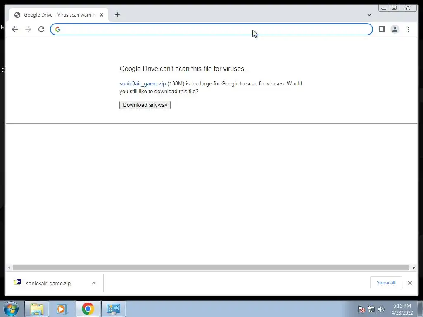Open the Control Panel taskbar icon
The width and height of the screenshot is (423, 317).
pyautogui.click(x=113, y=309)
